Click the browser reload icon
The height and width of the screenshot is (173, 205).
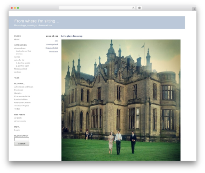coord(133,8)
